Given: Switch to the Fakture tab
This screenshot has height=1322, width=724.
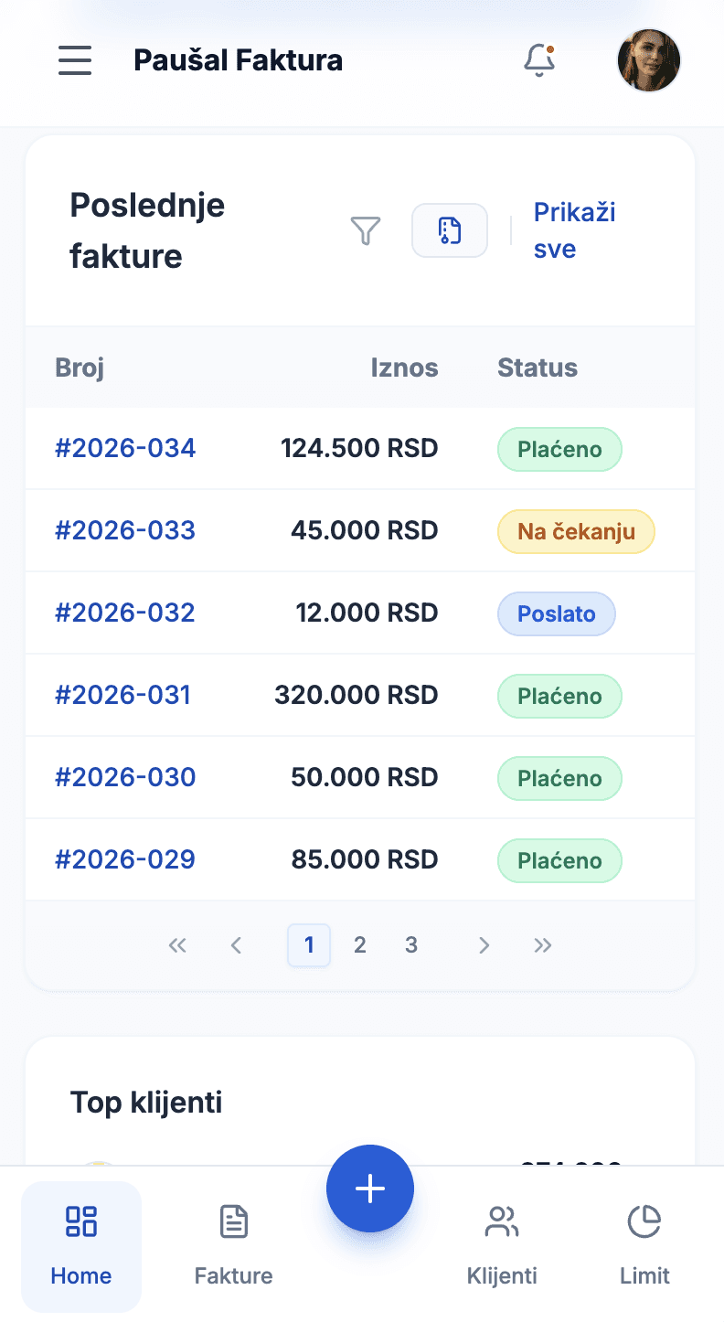Looking at the screenshot, I should pyautogui.click(x=234, y=1245).
